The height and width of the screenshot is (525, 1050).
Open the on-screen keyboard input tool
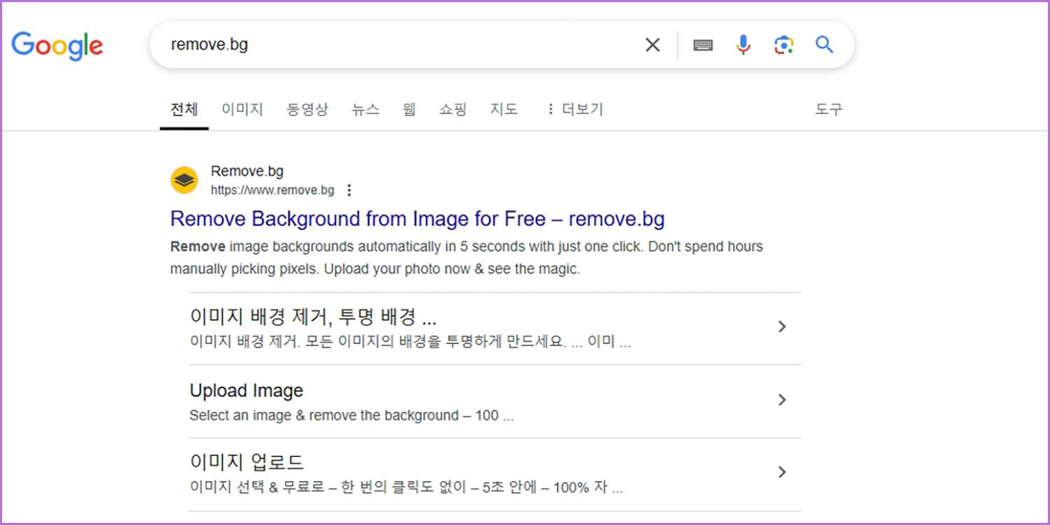703,45
